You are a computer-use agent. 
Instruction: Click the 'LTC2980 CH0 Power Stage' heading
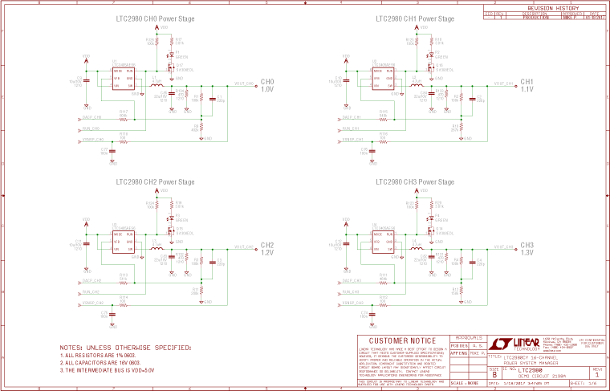pos(155,18)
